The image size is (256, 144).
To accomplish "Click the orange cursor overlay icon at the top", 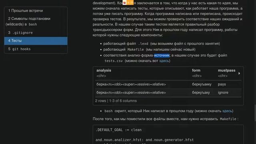I will [128, 2].
